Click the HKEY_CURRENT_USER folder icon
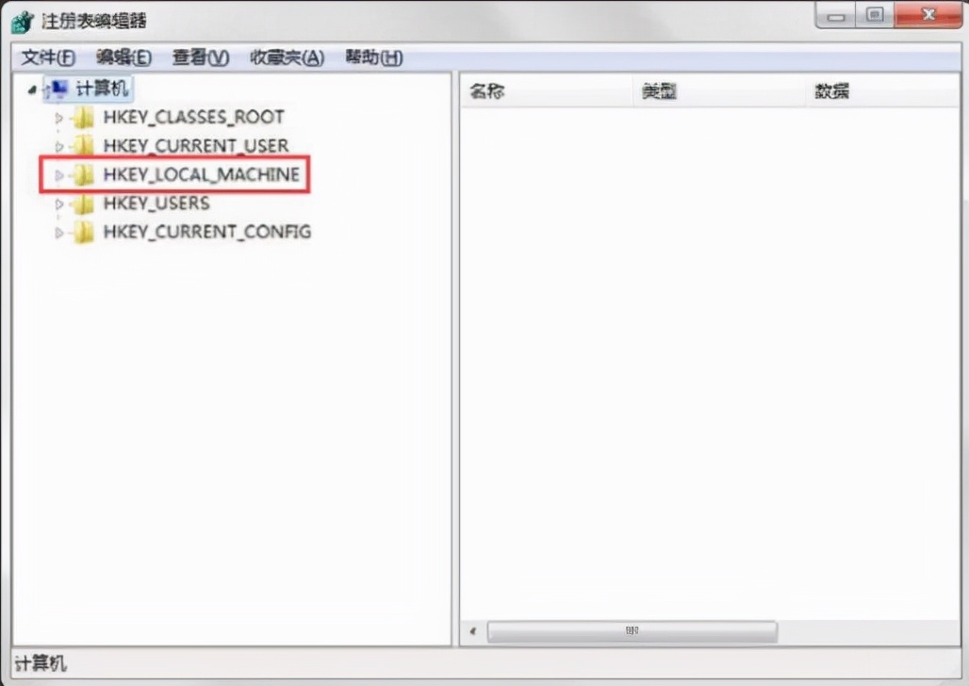 point(84,145)
